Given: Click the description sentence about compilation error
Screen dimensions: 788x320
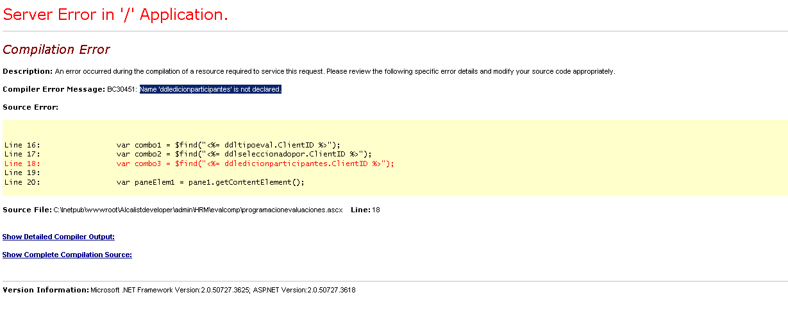Looking at the screenshot, I should (x=335, y=71).
